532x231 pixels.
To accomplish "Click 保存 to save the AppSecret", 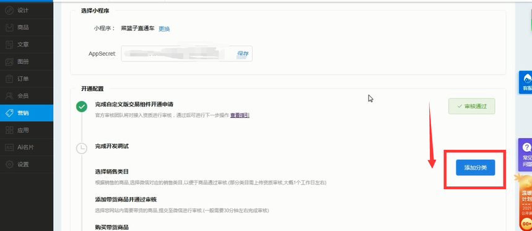I will click(243, 54).
